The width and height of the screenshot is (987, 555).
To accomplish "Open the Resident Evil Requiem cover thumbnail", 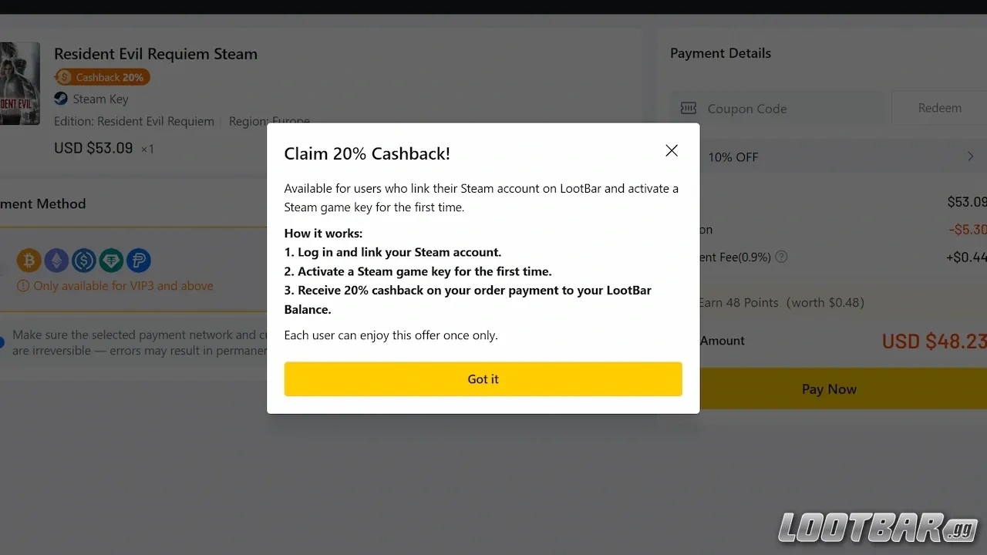I will pyautogui.click(x=20, y=82).
